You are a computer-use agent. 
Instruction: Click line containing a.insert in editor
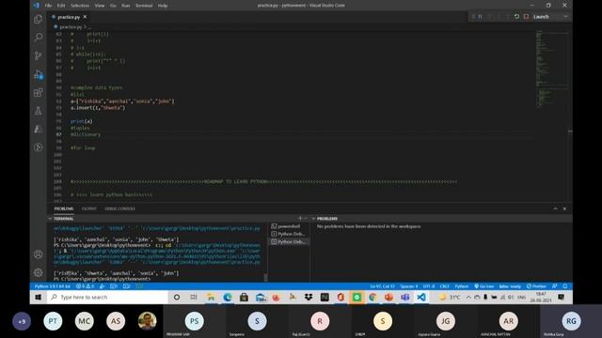click(98, 108)
